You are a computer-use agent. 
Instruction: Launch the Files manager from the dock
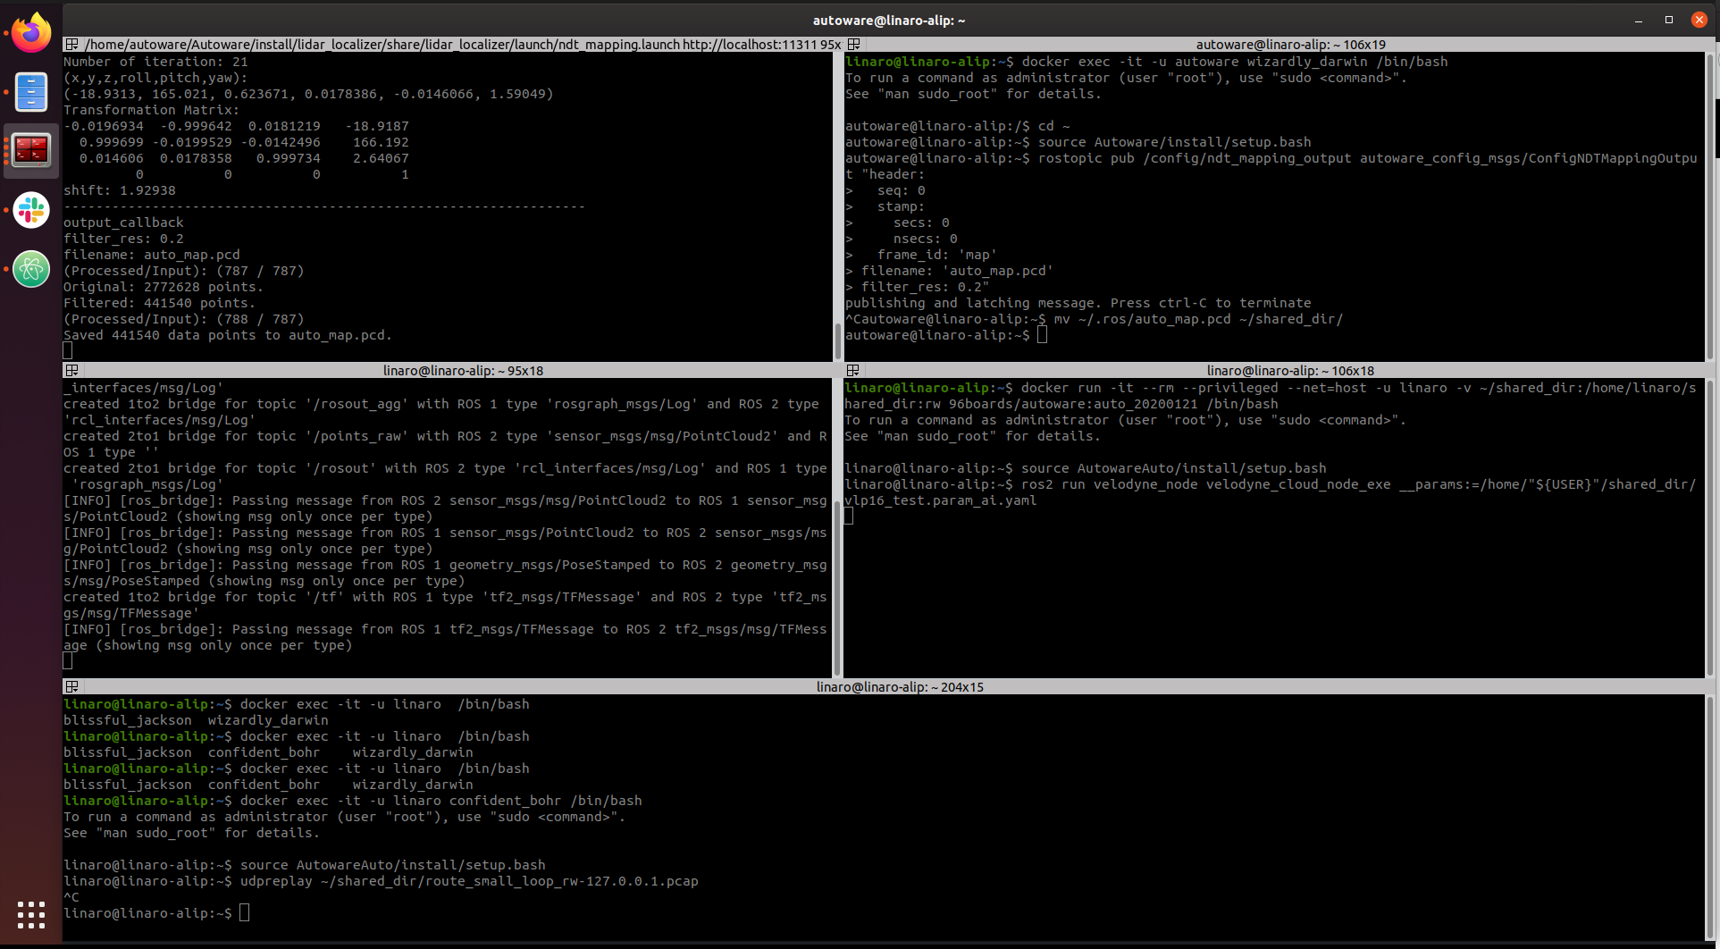click(x=31, y=92)
